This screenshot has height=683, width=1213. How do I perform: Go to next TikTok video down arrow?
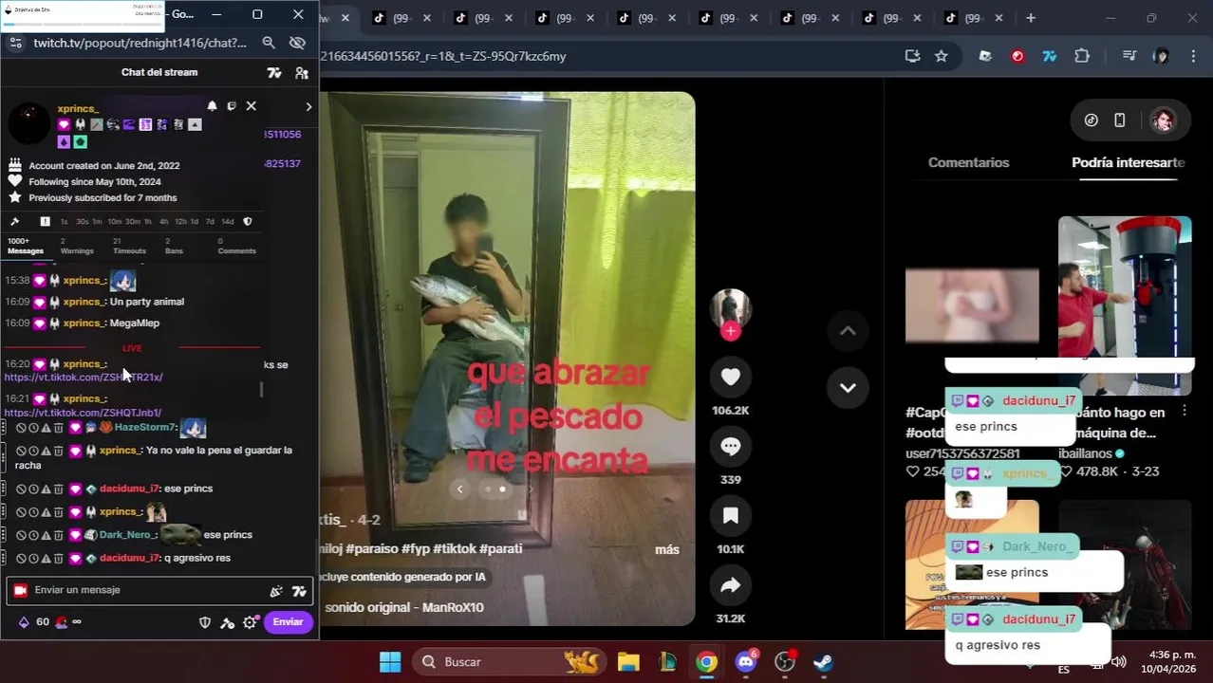tap(848, 387)
